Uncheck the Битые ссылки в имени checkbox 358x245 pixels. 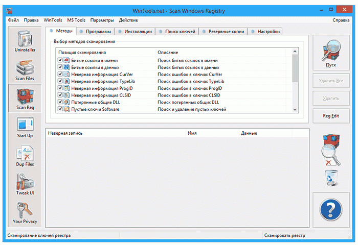point(60,60)
